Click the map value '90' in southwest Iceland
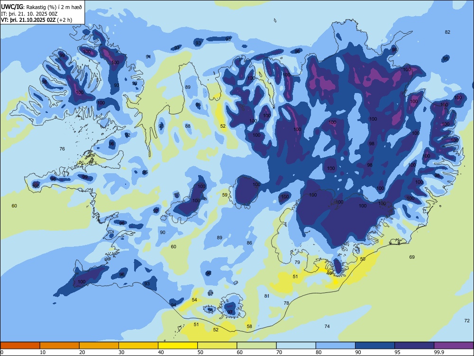Image resolution: width=474 pixels, height=356 pixels. [163, 233]
